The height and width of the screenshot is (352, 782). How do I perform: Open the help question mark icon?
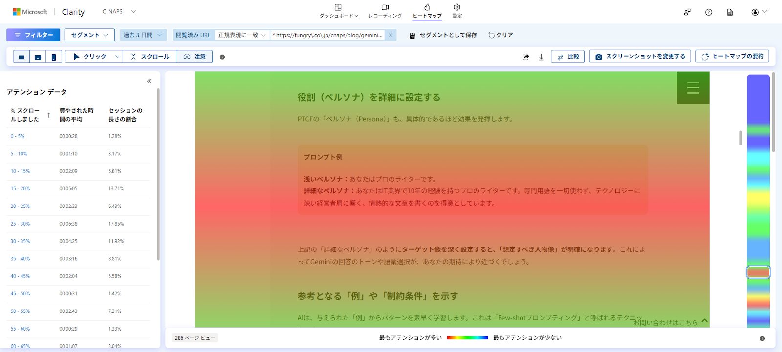pos(708,12)
